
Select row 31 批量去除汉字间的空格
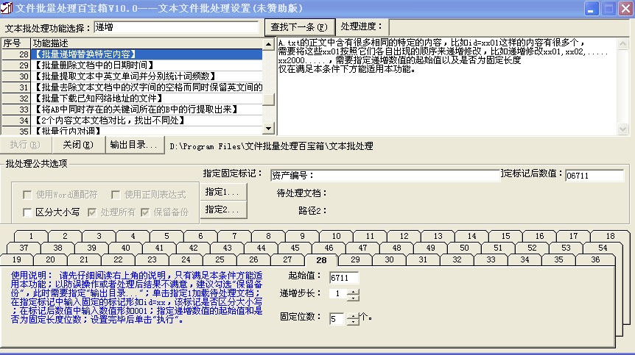click(x=132, y=87)
